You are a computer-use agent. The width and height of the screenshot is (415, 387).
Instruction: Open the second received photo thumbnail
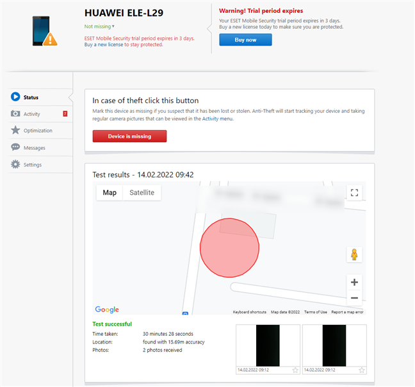[x=334, y=345]
